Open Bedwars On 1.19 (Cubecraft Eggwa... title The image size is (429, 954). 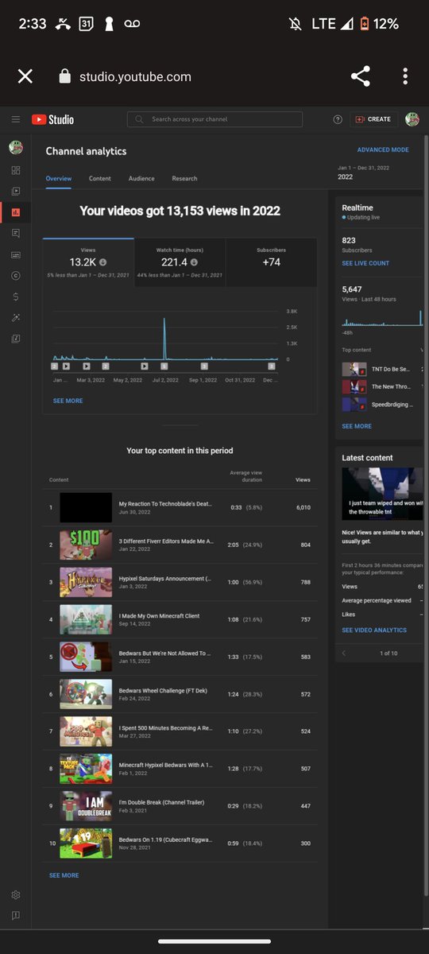coord(166,840)
